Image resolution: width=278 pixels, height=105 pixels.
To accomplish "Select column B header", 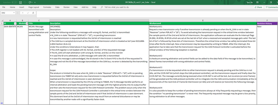I will tap(23, 21).
